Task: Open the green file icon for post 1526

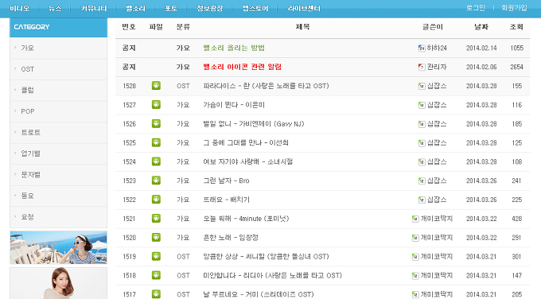Action: click(156, 123)
